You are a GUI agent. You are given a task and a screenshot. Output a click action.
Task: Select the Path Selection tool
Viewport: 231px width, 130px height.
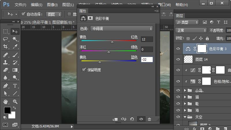click(x=5, y=93)
